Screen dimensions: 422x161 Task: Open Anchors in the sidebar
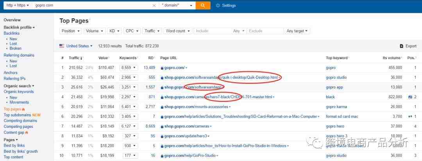11,73
